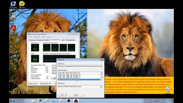Select the Recycle Bin desktop icon
The image size is (183, 103).
(x=168, y=90)
